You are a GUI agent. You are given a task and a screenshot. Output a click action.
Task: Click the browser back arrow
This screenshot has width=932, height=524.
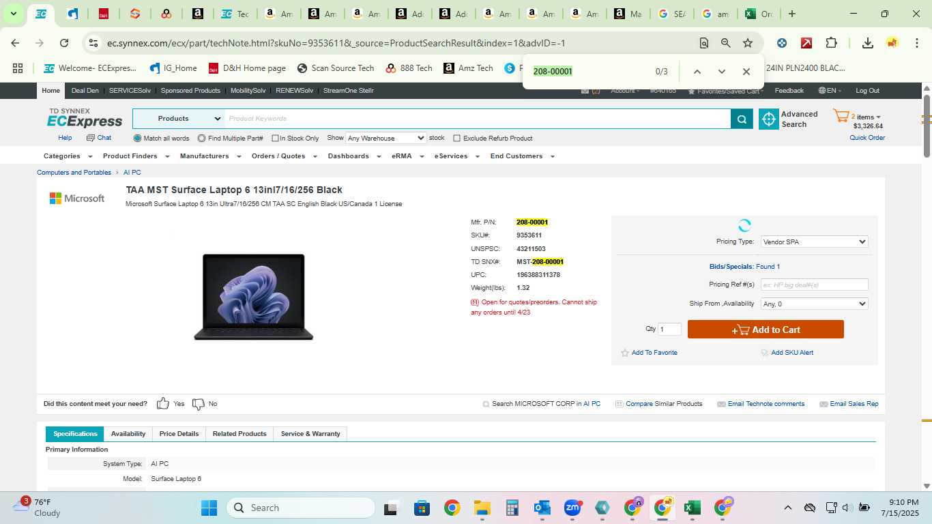coord(15,43)
